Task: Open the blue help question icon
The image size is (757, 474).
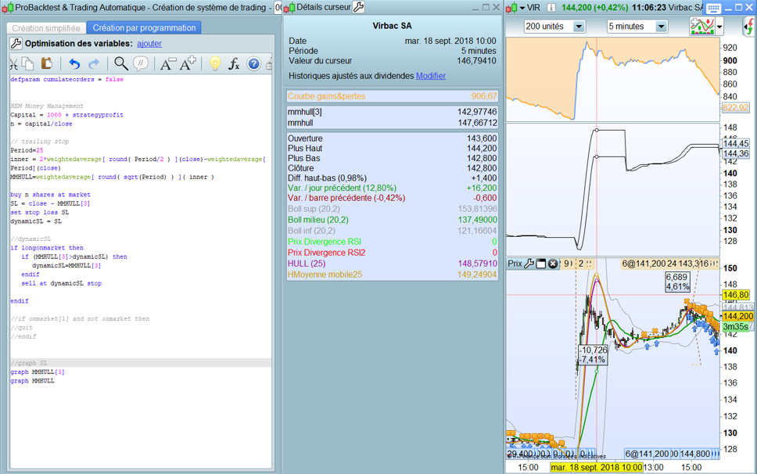Action: 253,64
